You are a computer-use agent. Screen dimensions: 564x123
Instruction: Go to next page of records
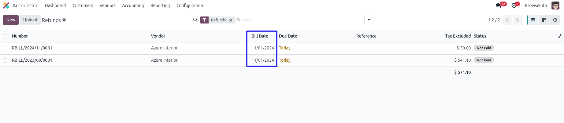[517, 20]
